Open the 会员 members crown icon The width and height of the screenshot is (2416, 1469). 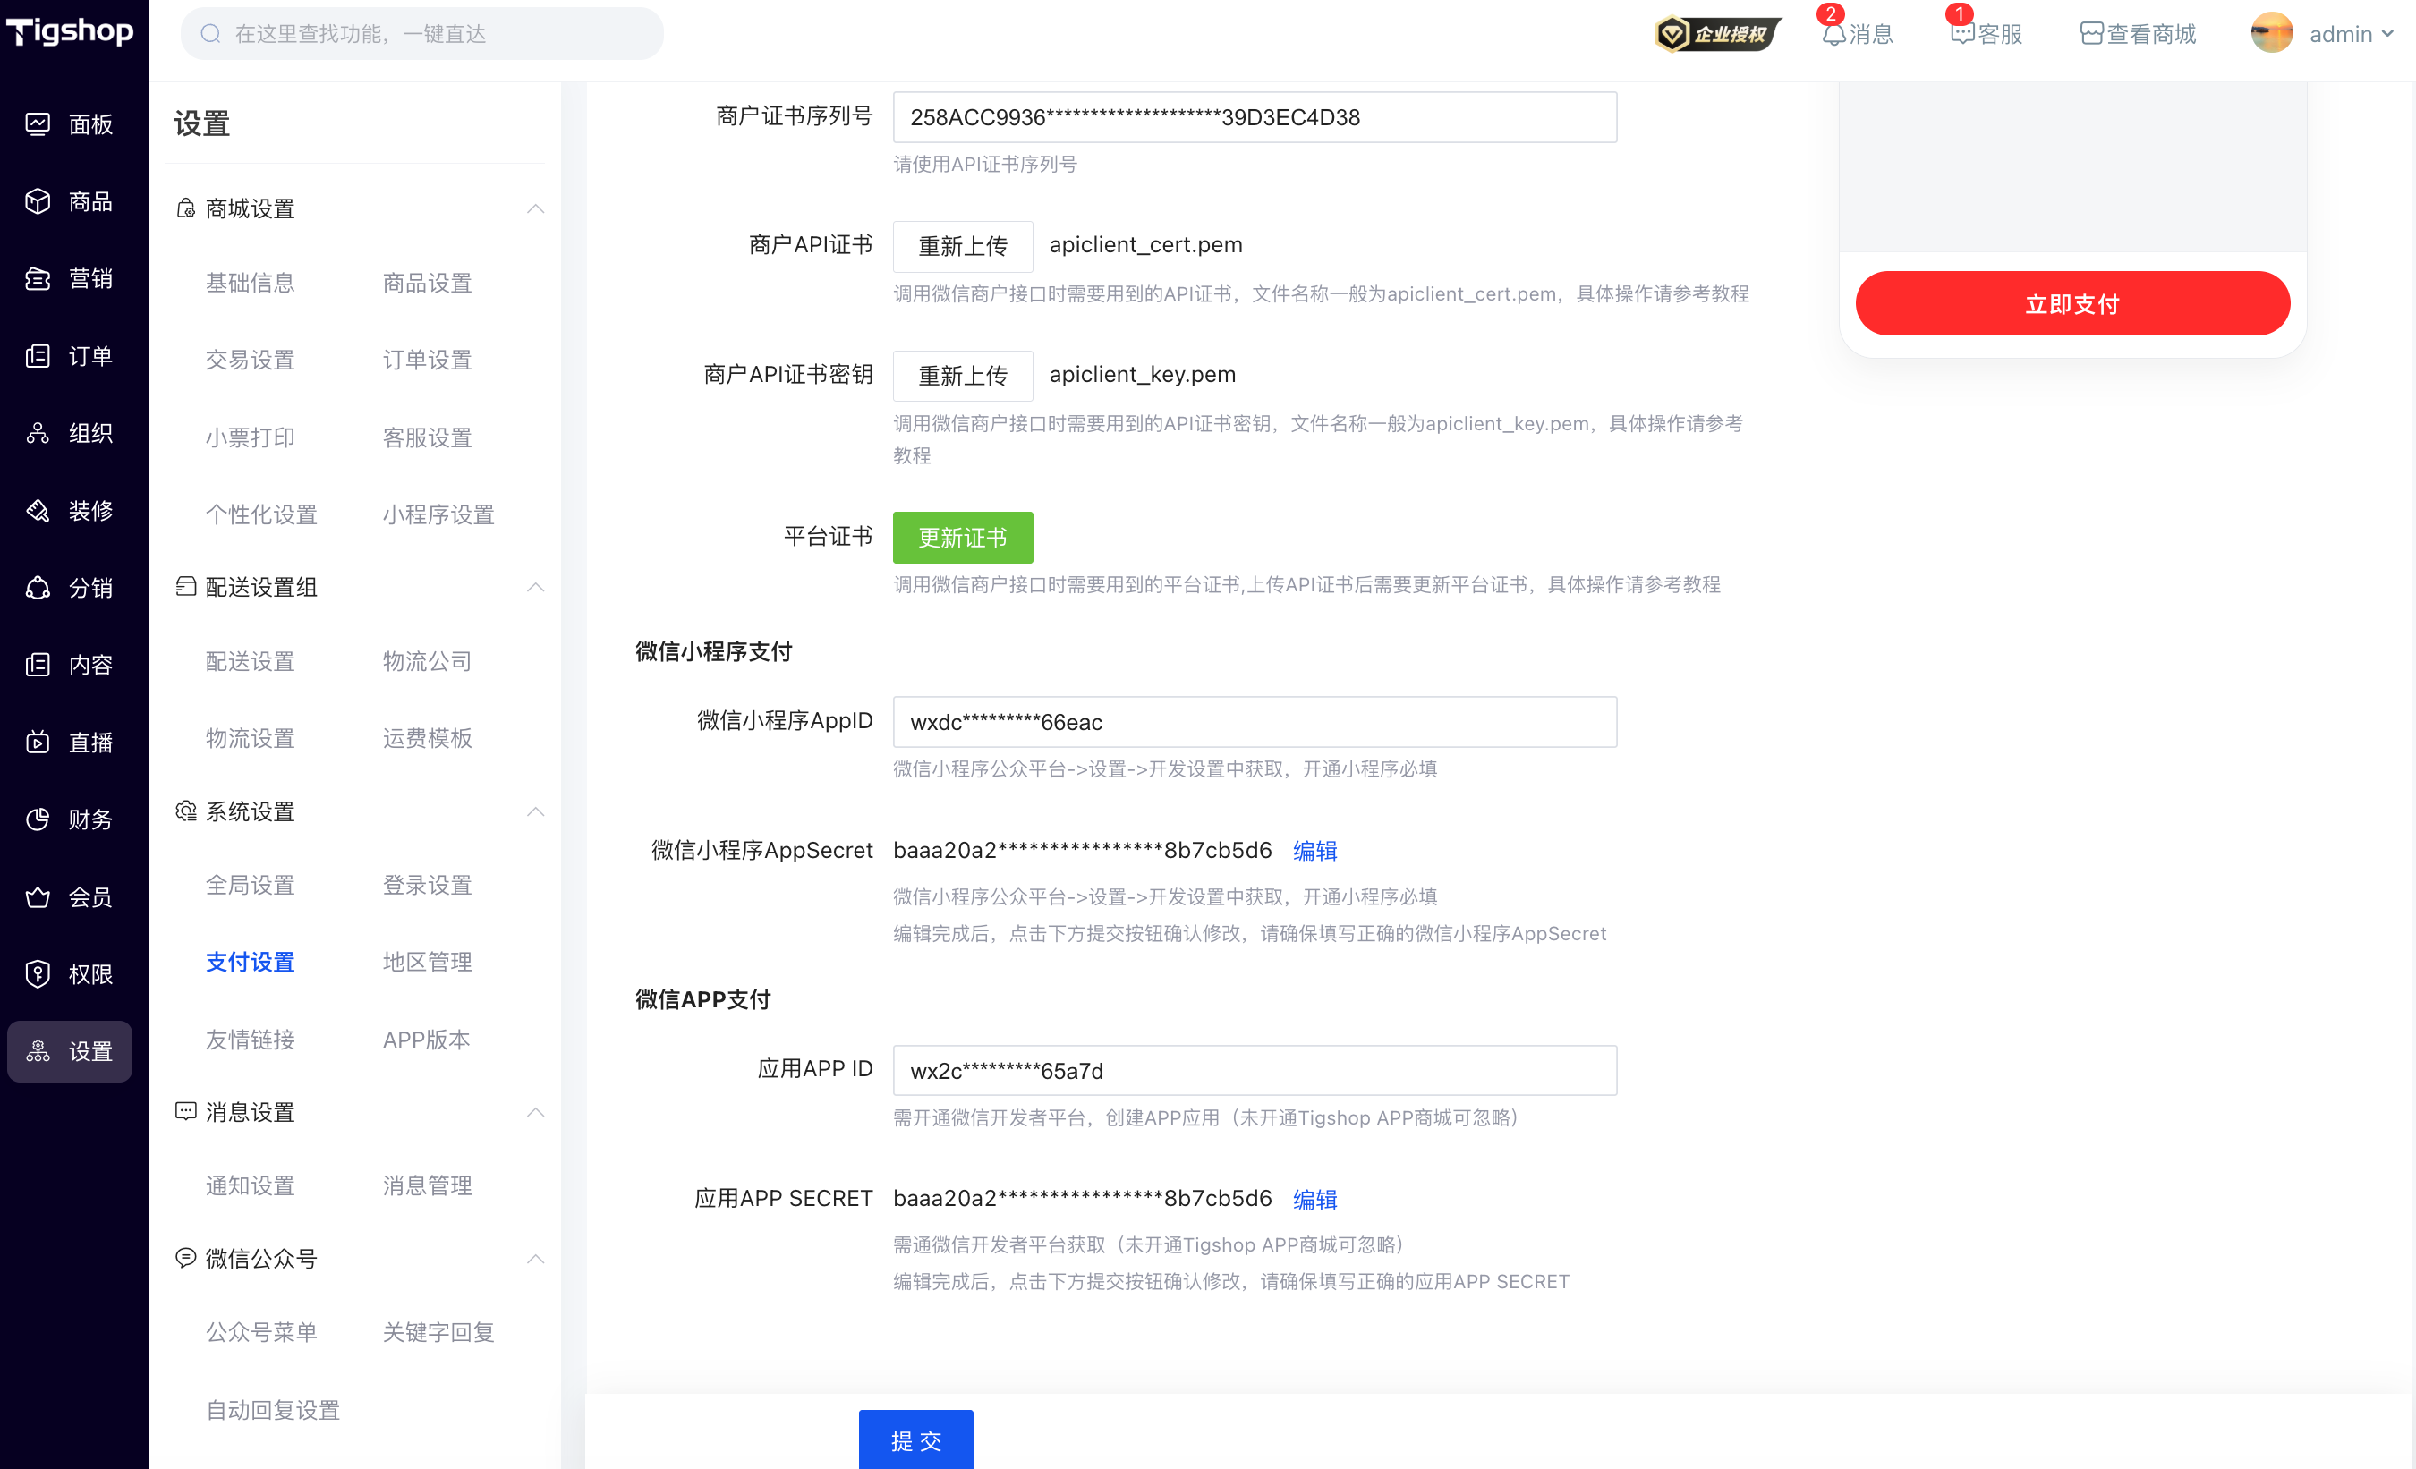38,896
